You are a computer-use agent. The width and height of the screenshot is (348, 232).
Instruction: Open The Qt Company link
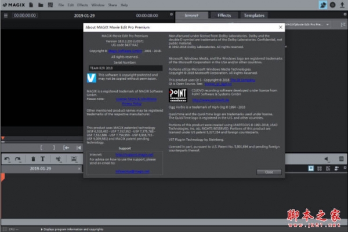241,80
